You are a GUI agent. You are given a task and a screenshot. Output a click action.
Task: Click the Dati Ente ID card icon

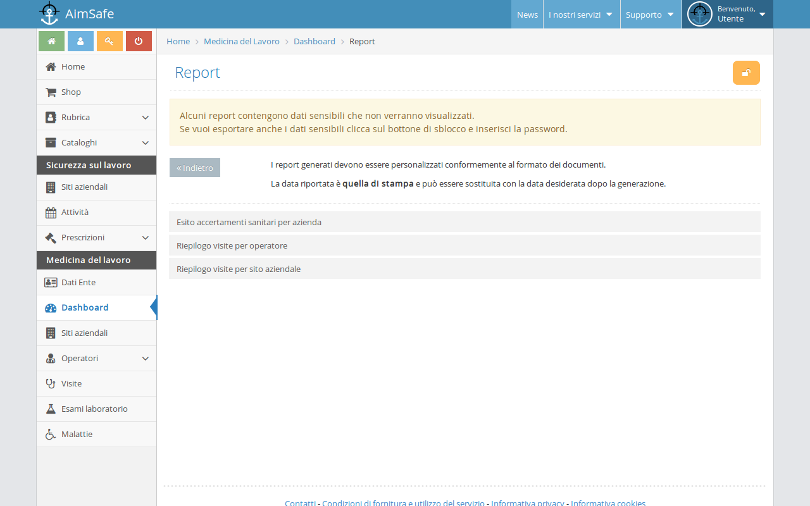pos(51,282)
